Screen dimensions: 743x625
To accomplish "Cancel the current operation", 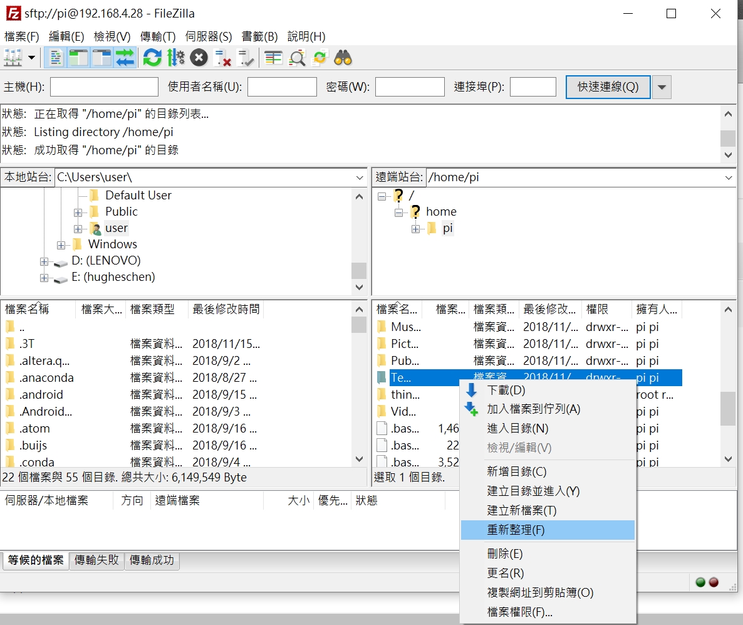I will click(197, 58).
